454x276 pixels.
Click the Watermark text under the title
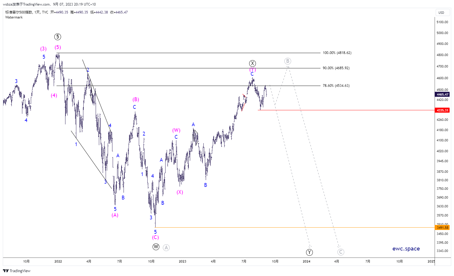pyautogui.click(x=14, y=17)
